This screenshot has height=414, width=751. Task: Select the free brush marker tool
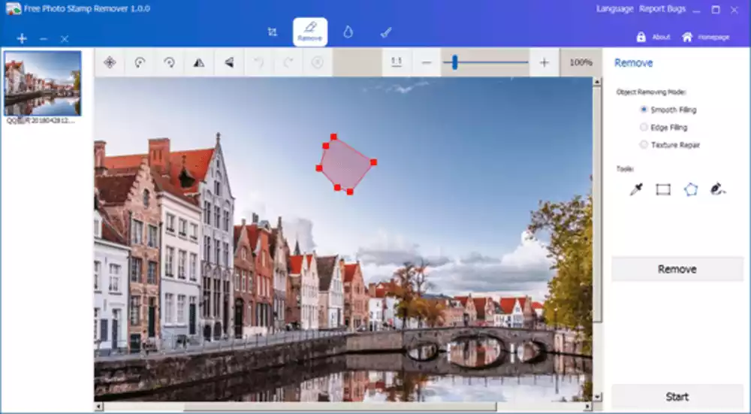[717, 190]
